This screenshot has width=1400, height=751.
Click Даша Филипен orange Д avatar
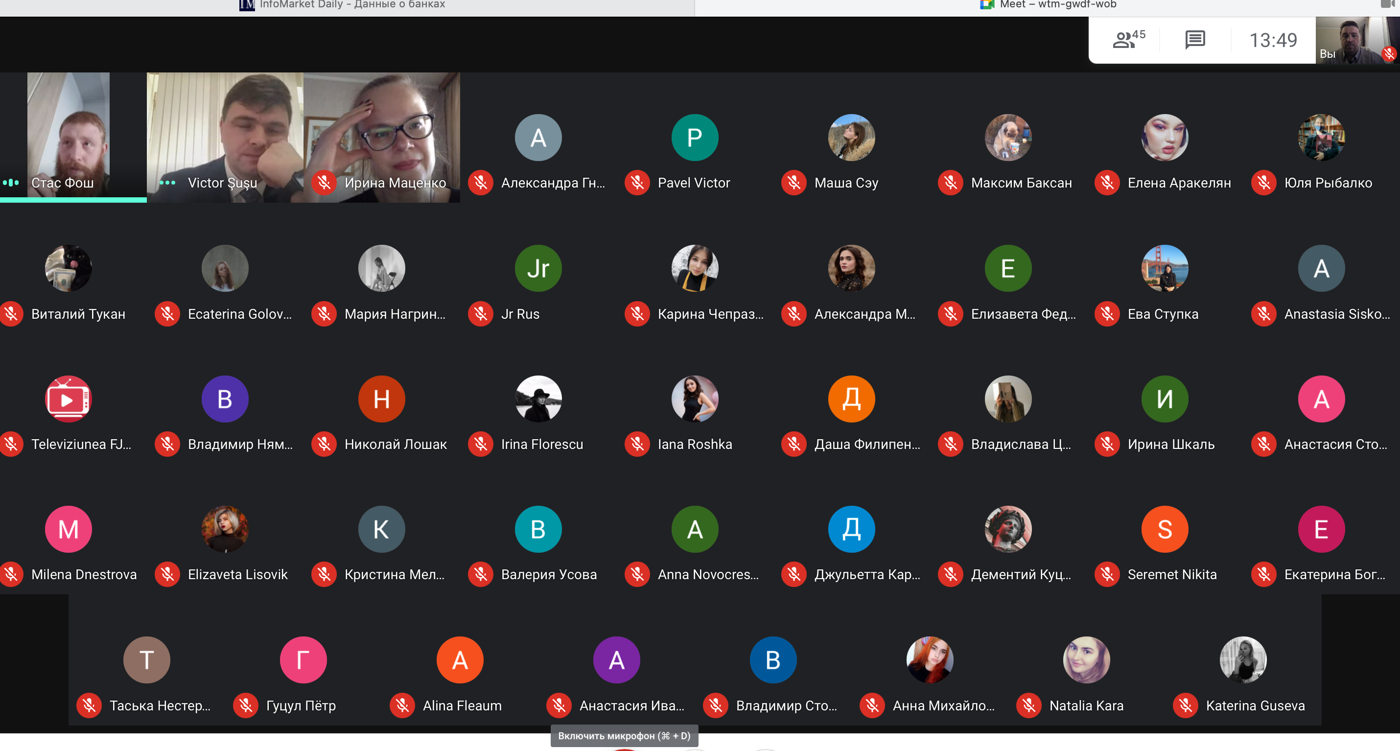click(851, 399)
